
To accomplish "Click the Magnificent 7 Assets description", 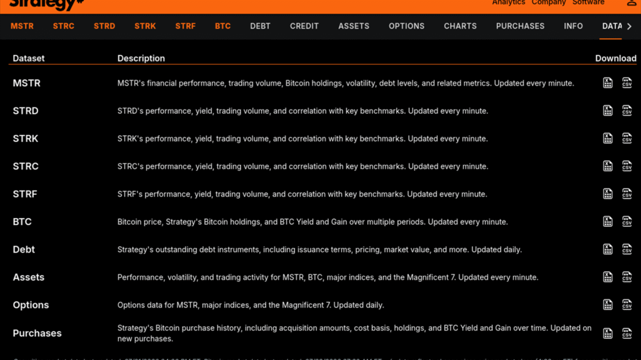I will coord(328,277).
